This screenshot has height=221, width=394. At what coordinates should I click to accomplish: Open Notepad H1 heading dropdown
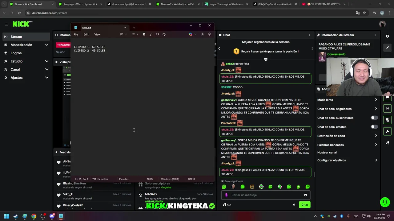123,34
